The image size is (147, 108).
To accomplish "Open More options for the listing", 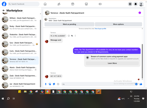I will coord(118,24).
